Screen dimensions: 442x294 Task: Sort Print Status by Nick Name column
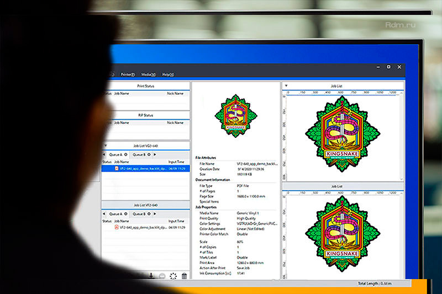click(175, 93)
